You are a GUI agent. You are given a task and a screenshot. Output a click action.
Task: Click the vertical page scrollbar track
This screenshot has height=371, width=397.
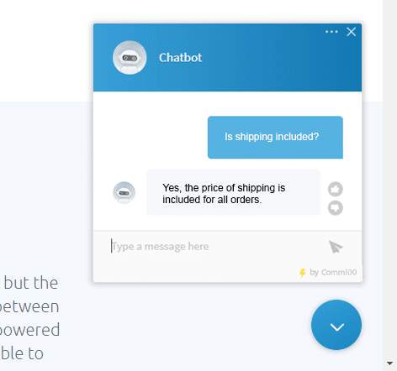(389, 179)
